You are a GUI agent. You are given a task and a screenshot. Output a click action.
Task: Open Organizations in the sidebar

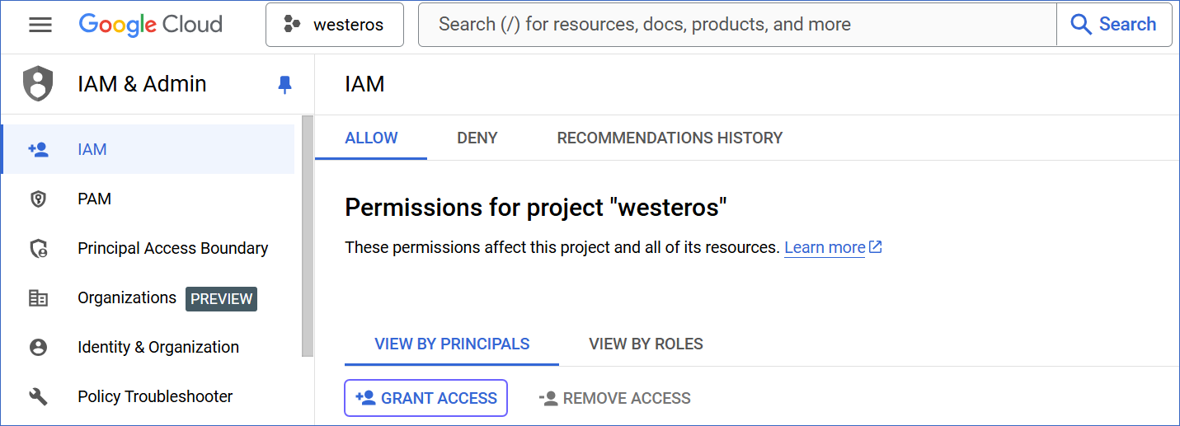(148, 297)
